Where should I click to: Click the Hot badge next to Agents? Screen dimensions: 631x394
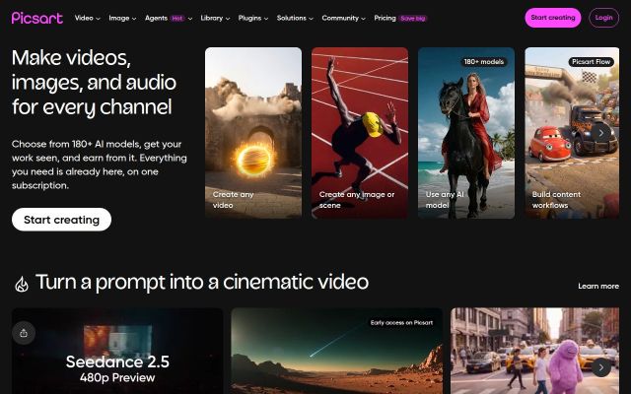tap(177, 19)
